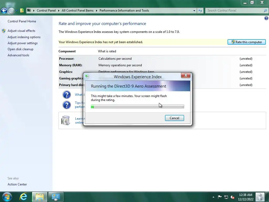Click the search magnifier icon
This screenshot has width=269, height=202.
pyautogui.click(x=265, y=11)
